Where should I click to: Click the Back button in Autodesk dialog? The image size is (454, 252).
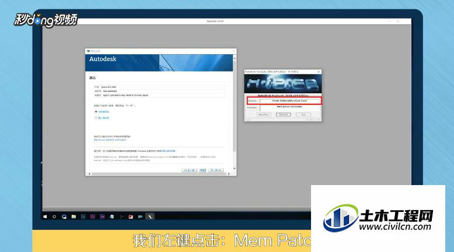(189, 171)
